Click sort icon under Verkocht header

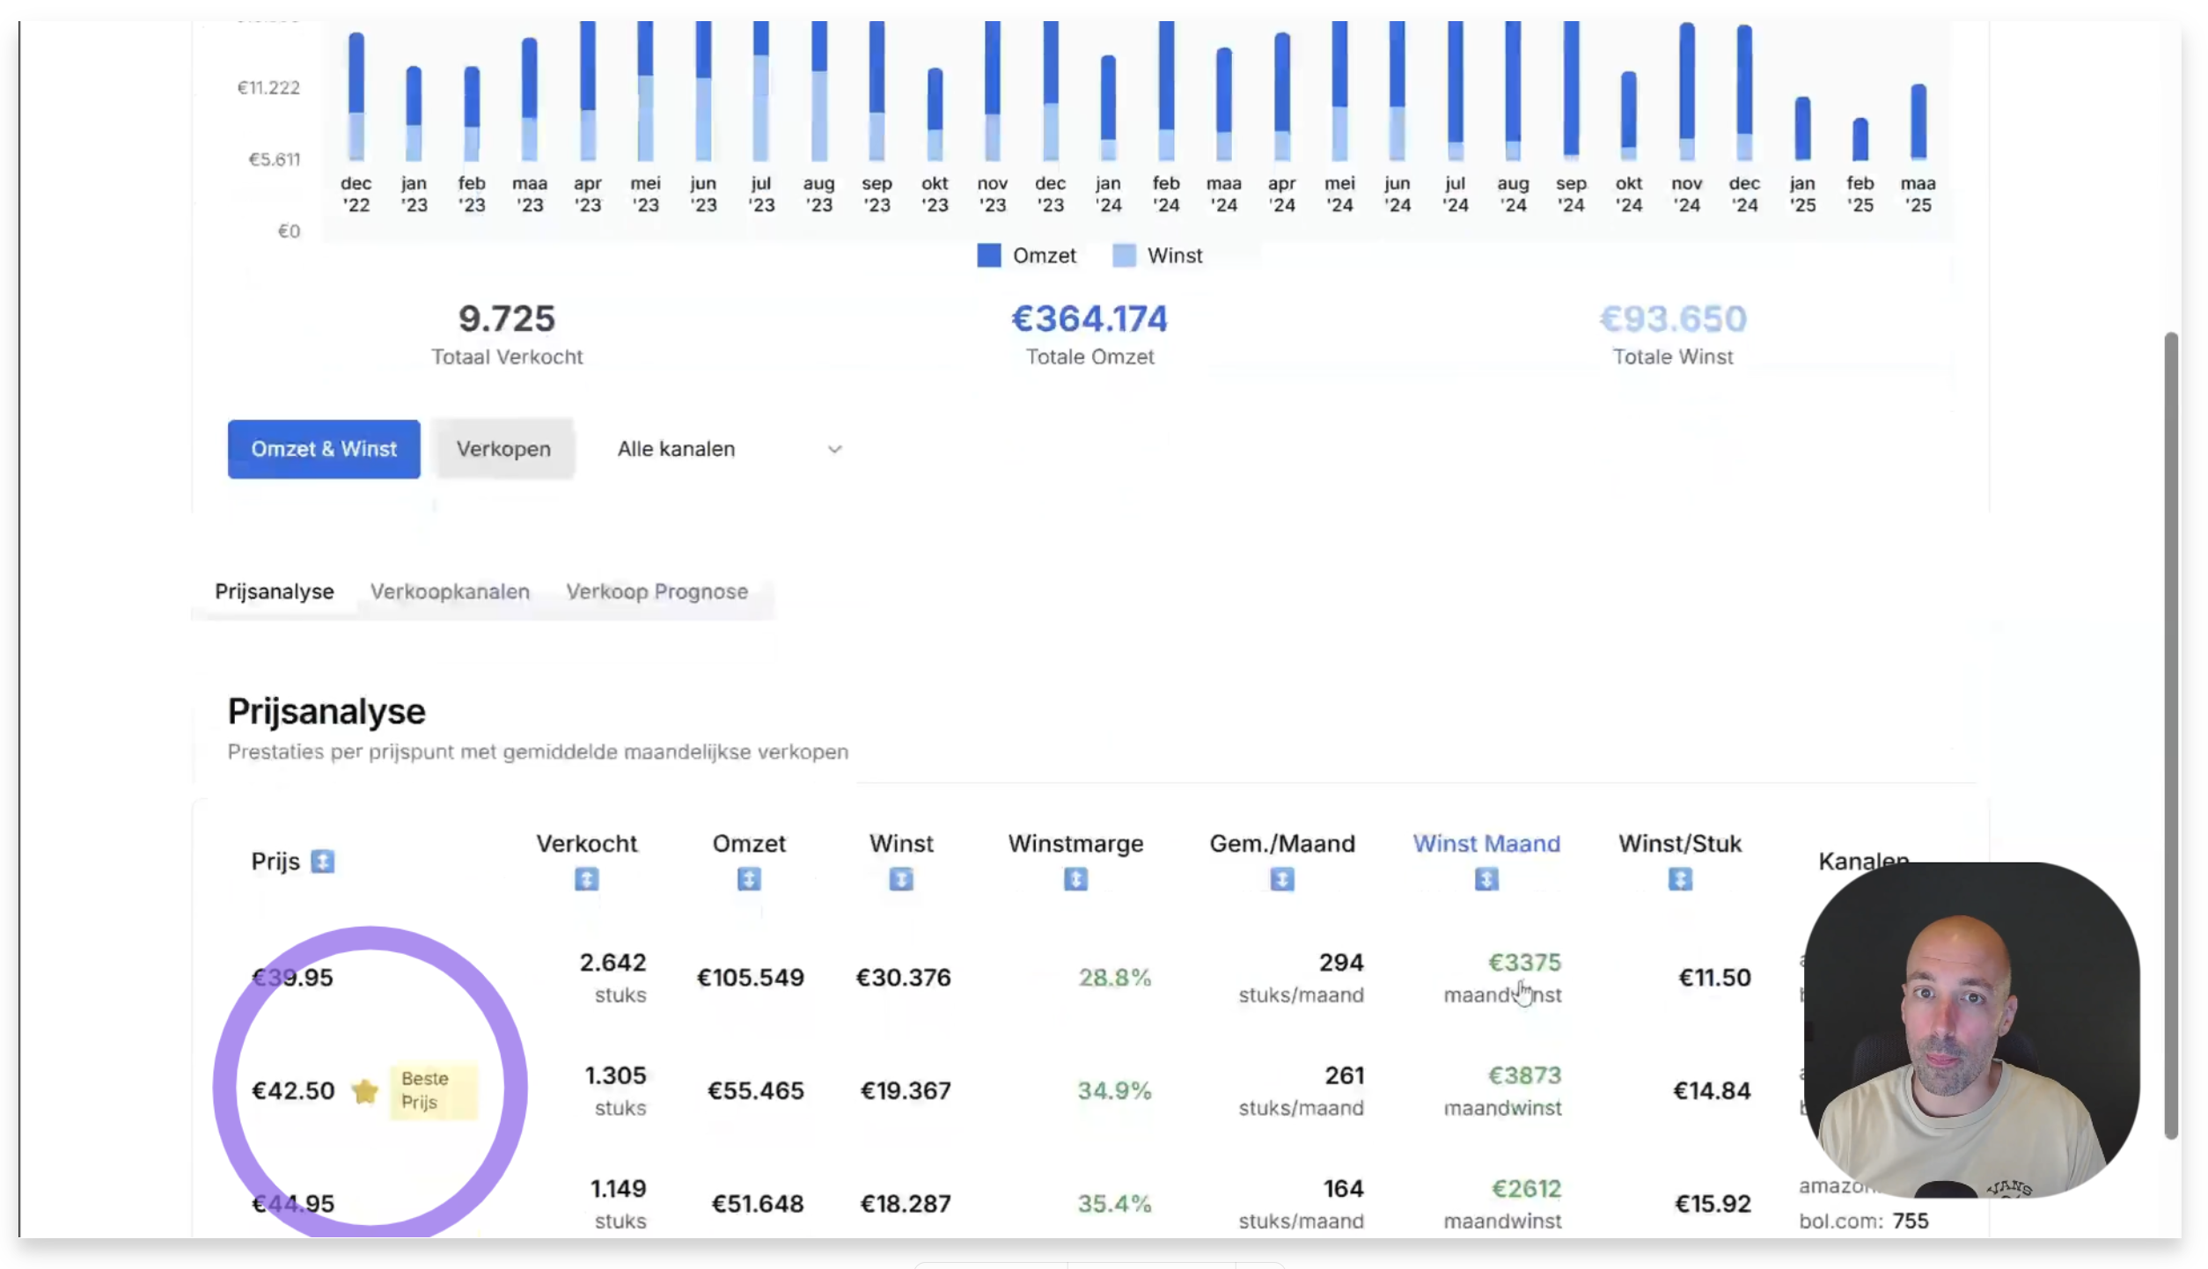tap(586, 878)
